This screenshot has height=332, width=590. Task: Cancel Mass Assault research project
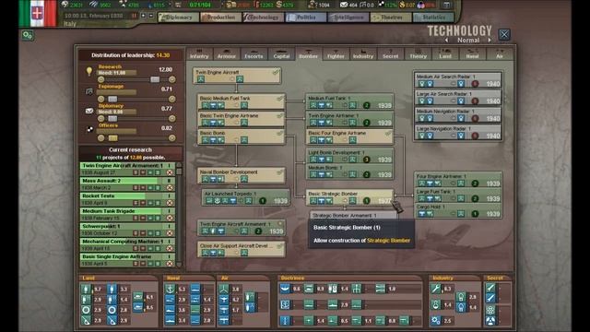[170, 187]
